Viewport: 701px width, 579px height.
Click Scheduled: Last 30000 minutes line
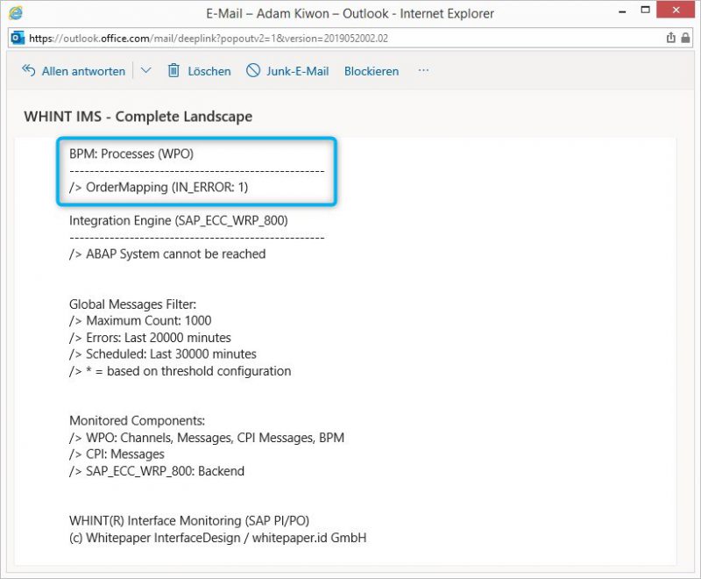pyautogui.click(x=163, y=354)
